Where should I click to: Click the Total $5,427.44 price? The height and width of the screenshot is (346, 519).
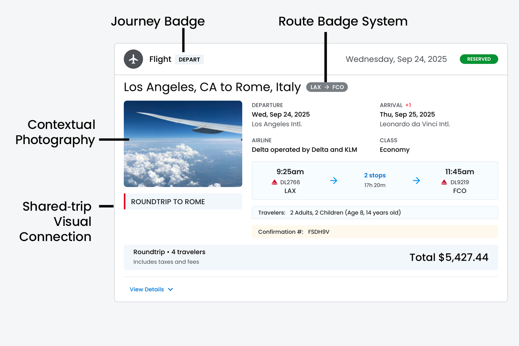click(x=449, y=257)
